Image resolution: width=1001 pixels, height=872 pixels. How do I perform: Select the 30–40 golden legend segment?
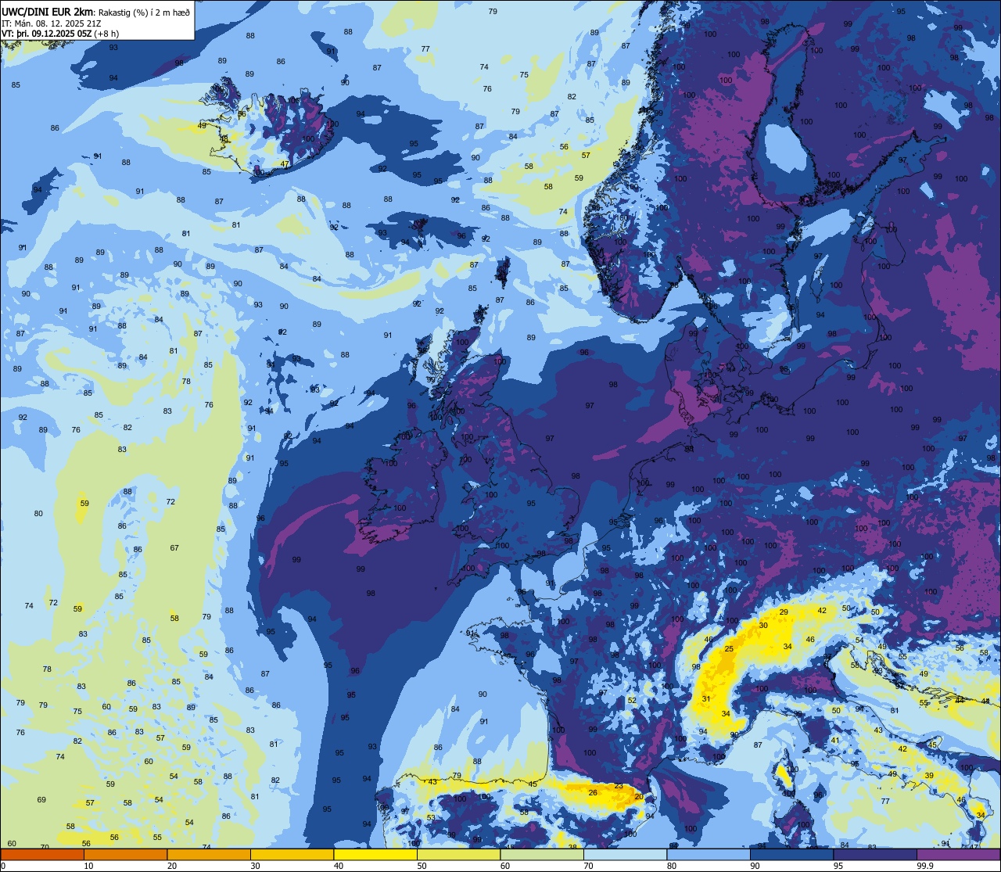pyautogui.click(x=292, y=854)
